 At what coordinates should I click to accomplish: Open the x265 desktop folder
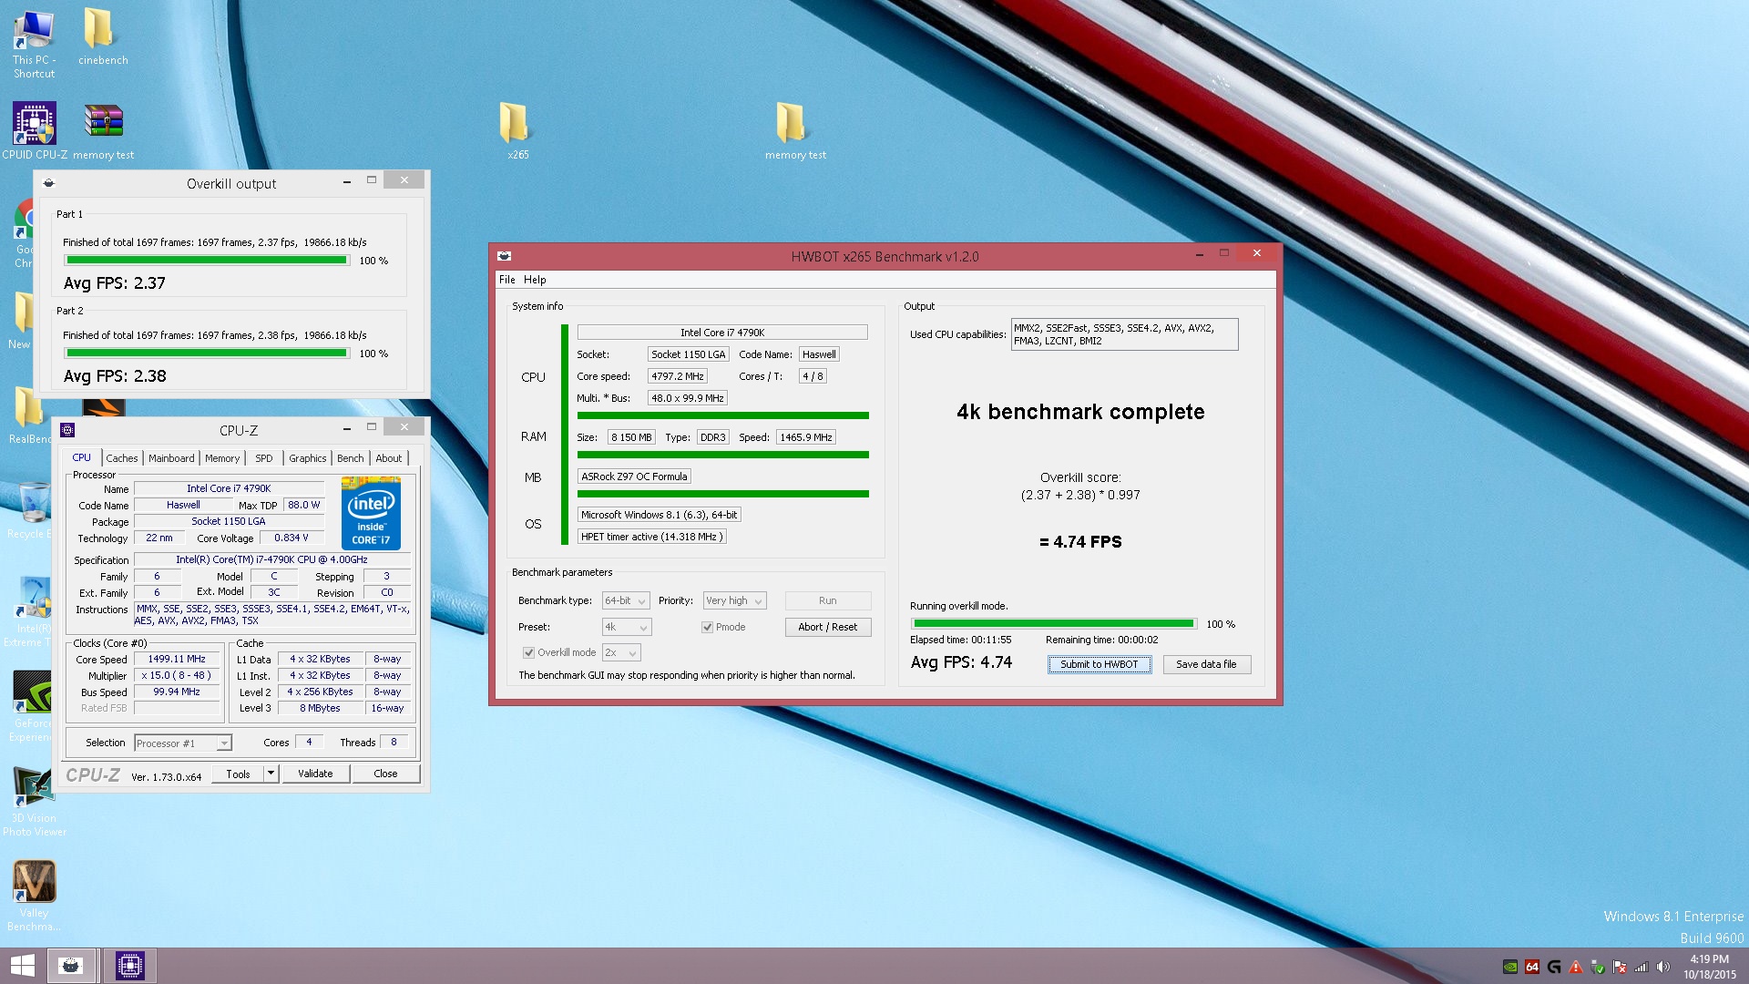(514, 123)
